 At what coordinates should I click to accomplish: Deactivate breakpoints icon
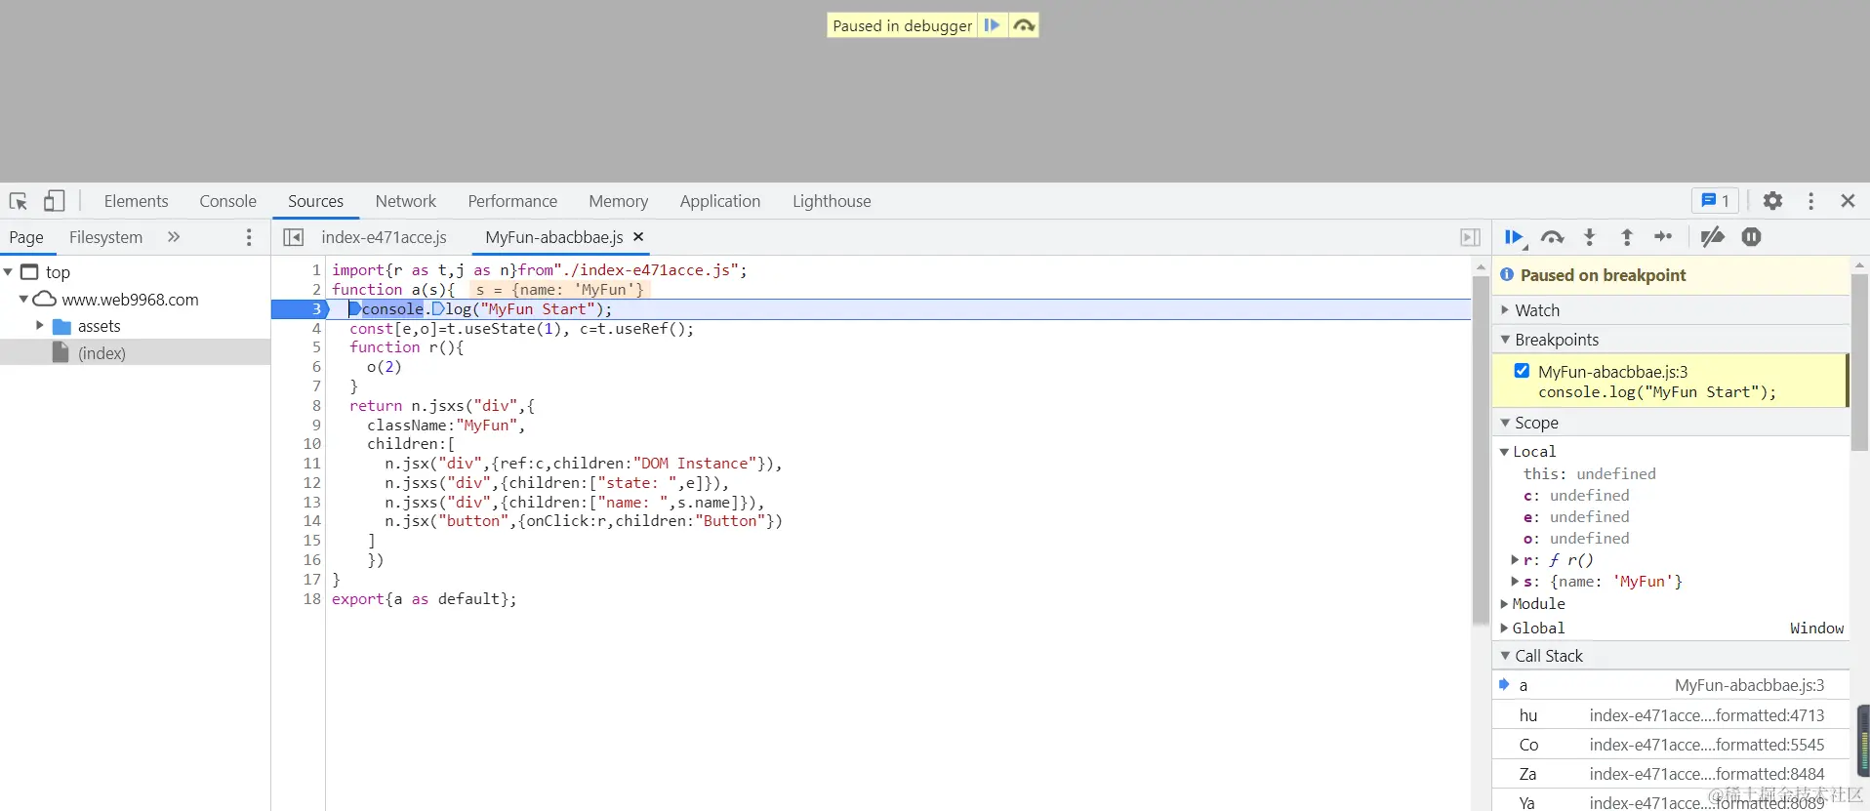(x=1712, y=237)
